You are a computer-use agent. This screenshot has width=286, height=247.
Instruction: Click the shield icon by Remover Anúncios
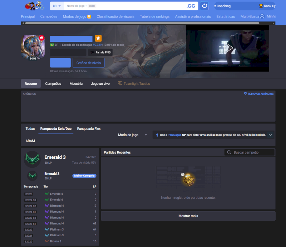pos(245,94)
